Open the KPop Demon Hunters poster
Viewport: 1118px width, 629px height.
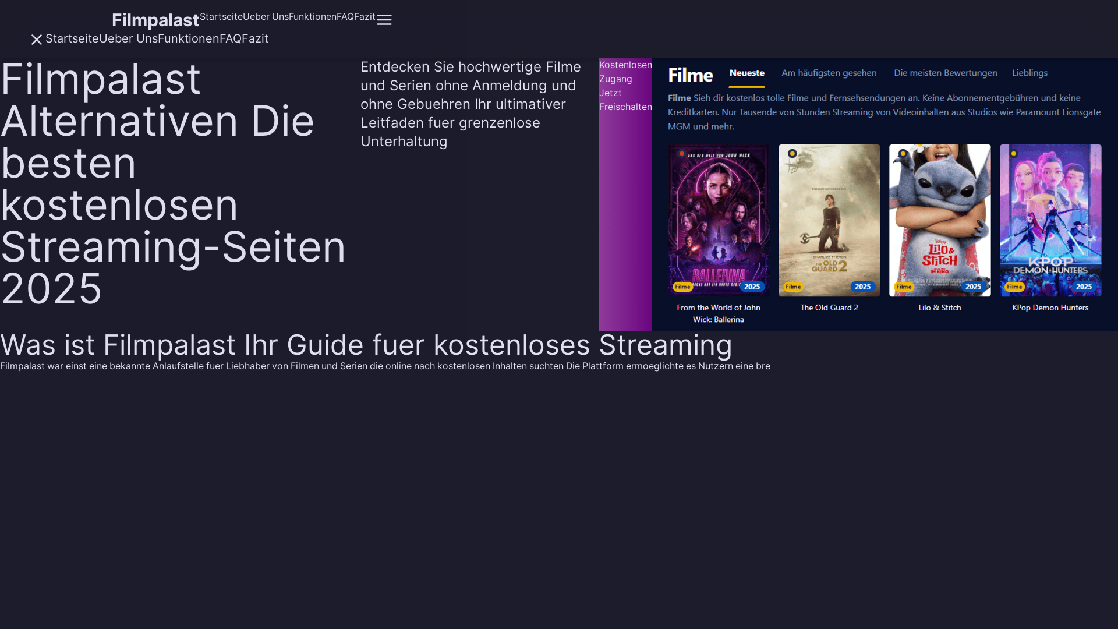(1050, 220)
